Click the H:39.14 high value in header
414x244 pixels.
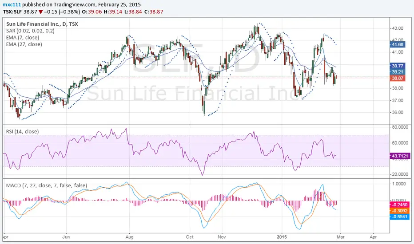(x=113, y=12)
